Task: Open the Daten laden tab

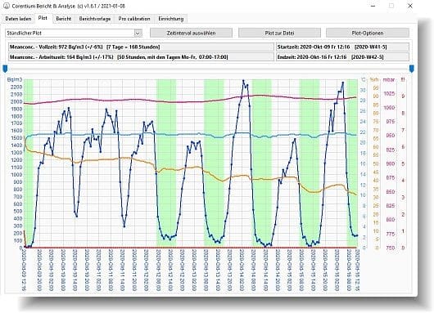Action: (x=18, y=19)
